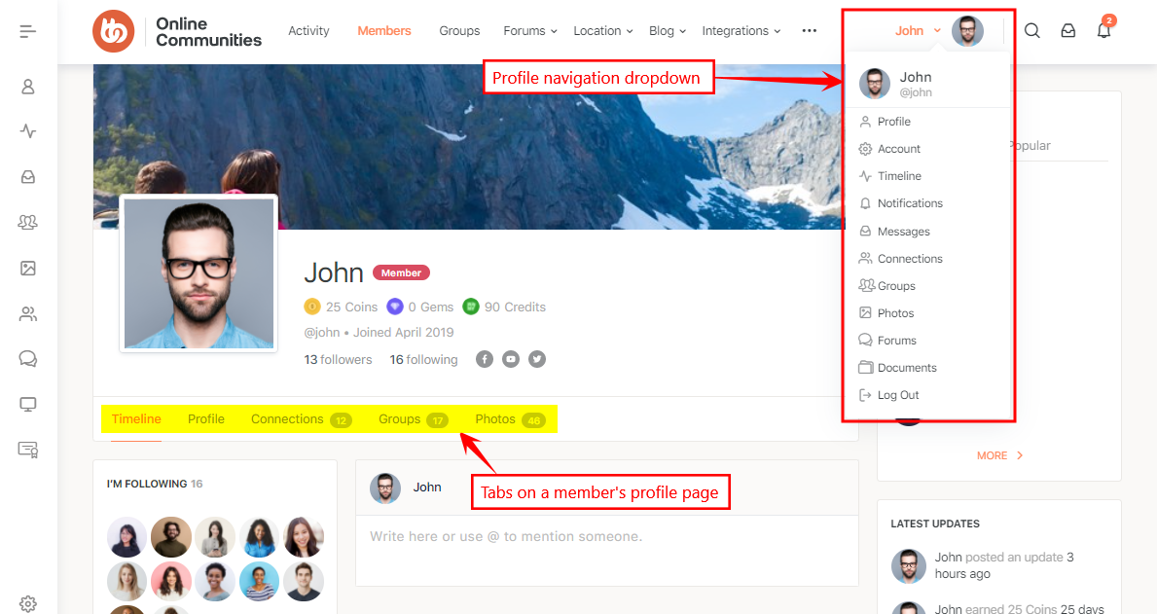
Task: Click the Facebook social icon on profile
Action: (x=485, y=360)
